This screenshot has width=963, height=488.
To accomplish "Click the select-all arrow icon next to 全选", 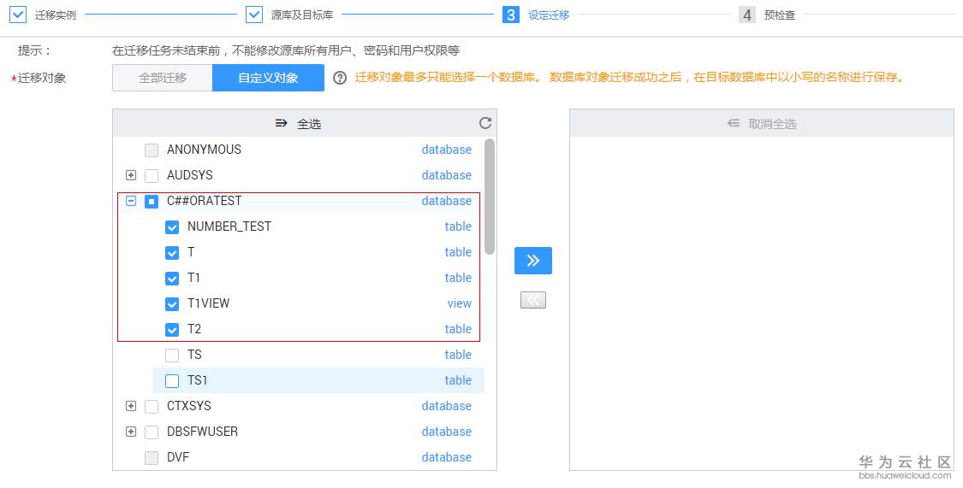I will [x=282, y=123].
